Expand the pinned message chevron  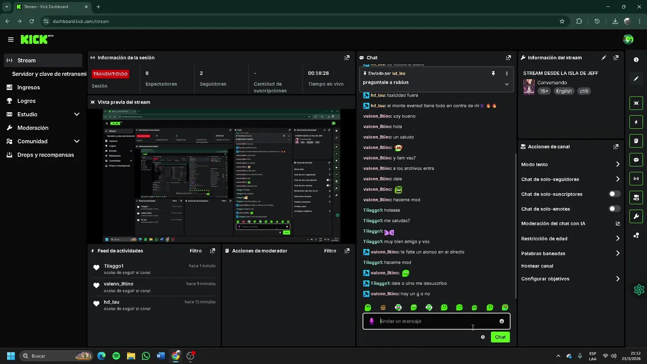pos(506,84)
